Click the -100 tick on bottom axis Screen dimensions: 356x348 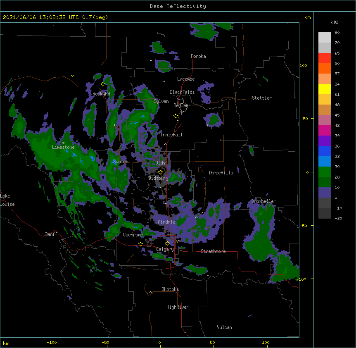(52, 342)
